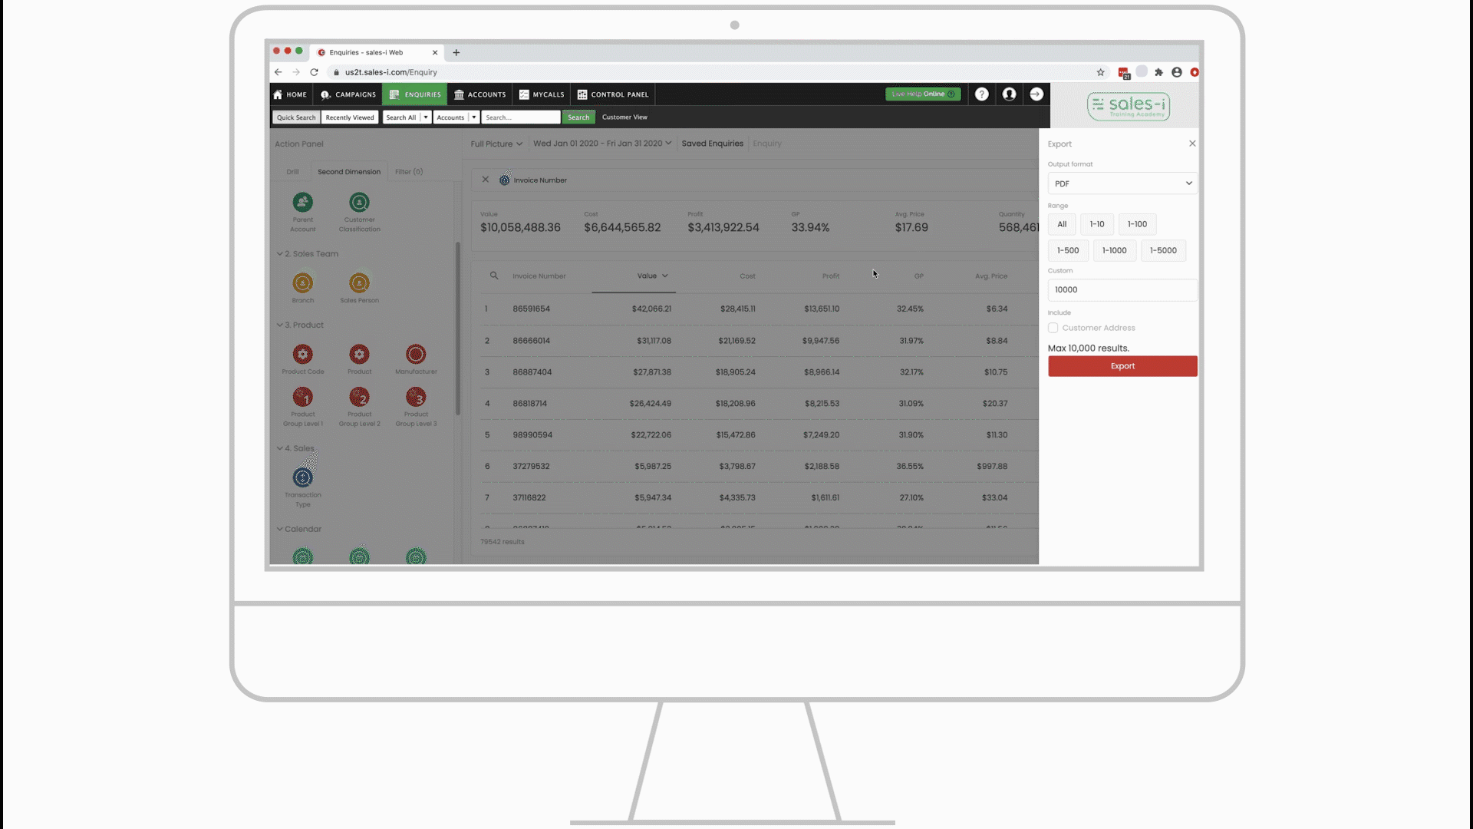Click the Custom range input field

click(x=1122, y=289)
